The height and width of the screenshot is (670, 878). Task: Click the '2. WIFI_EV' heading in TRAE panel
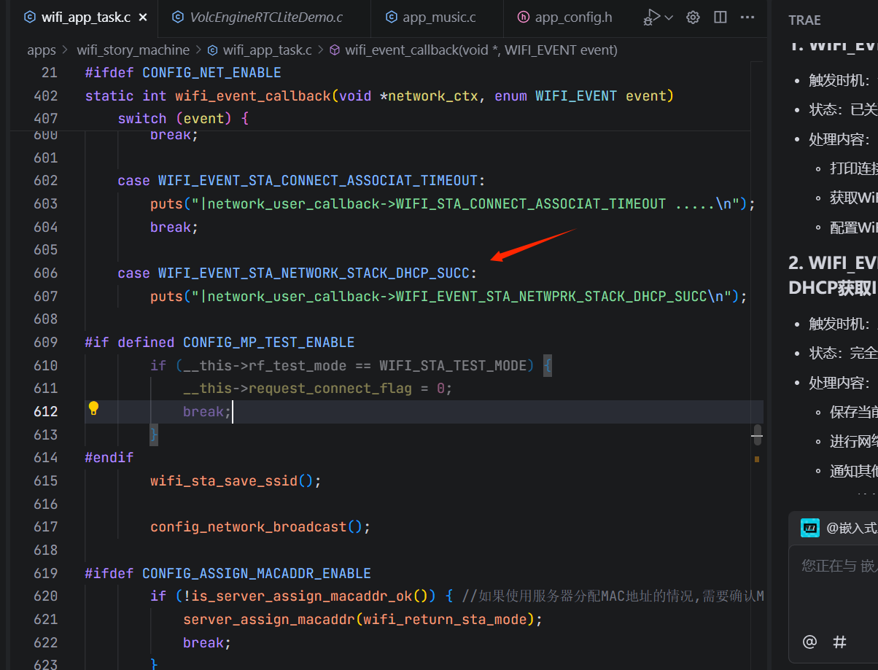833,262
